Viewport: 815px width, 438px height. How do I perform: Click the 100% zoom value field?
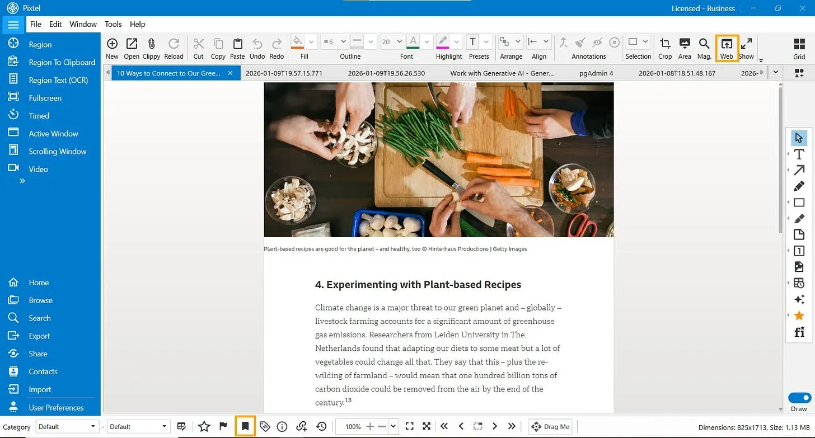[353, 426]
